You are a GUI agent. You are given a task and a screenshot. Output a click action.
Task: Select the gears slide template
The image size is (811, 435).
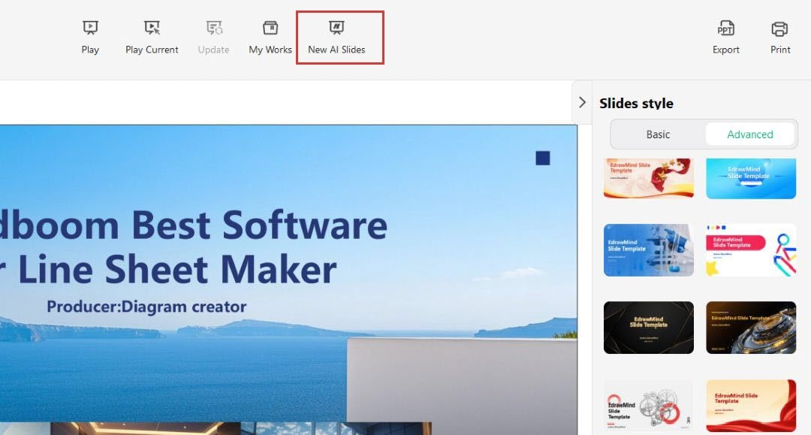point(649,406)
